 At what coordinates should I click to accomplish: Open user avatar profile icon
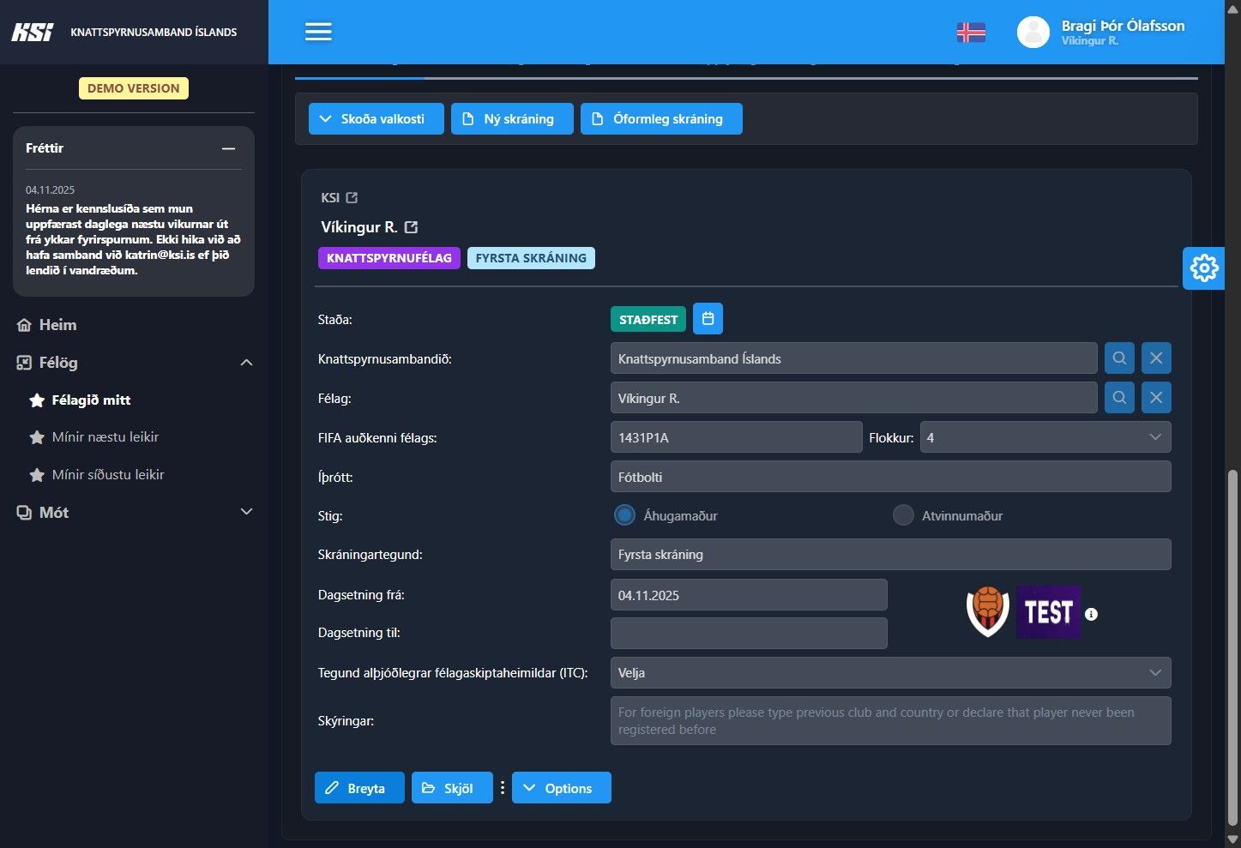click(1033, 33)
